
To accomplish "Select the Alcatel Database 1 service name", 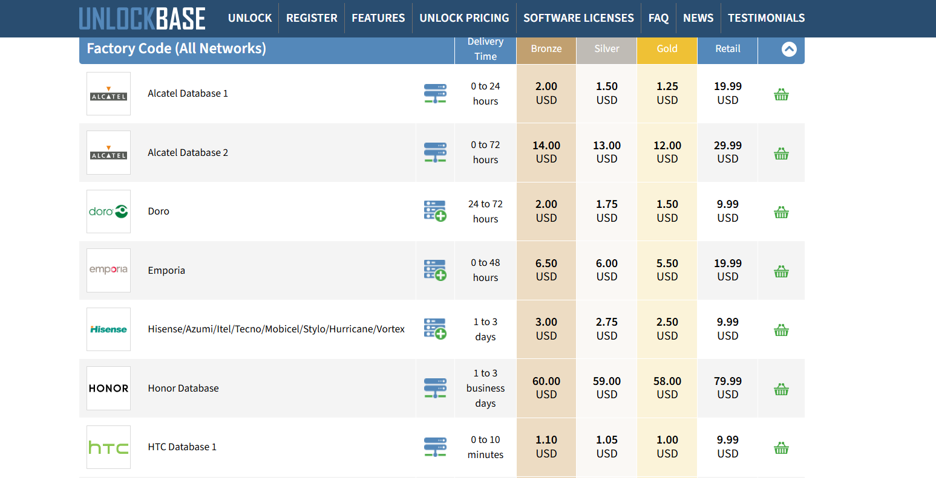I will click(188, 94).
